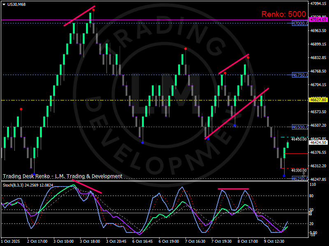Screen dimensions: 329x246
Task: Select the red dot on the 6 Oct peak
Action: coord(185,49)
